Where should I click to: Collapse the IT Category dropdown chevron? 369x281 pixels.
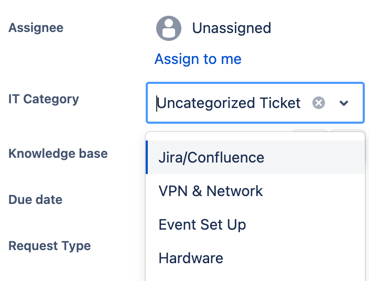coord(344,103)
